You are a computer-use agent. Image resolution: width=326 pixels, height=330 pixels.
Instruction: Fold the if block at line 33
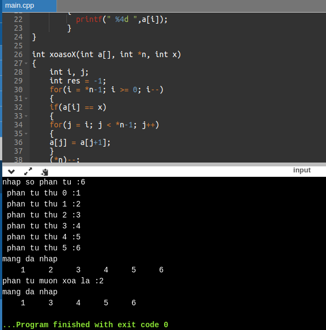pos(26,116)
